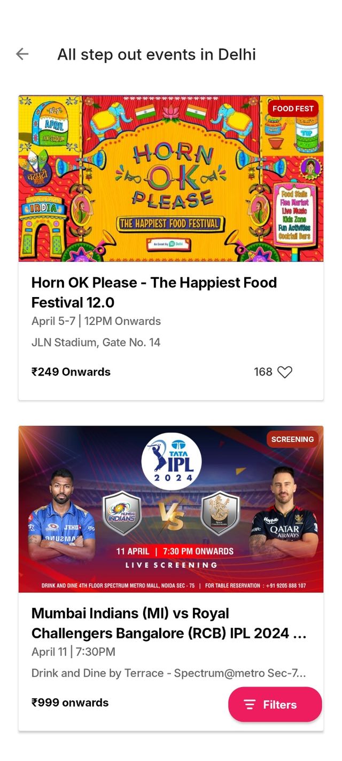
Task: Tap the filter lines icon in Filters
Action: point(250,705)
